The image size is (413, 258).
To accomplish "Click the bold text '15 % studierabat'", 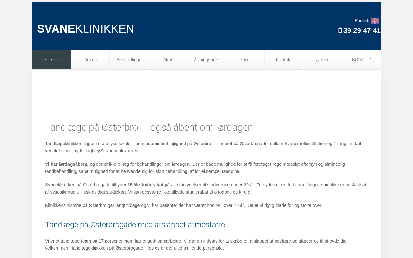I will 146,185.
